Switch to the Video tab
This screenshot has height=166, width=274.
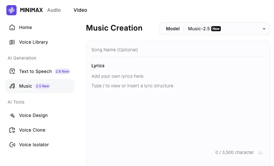(80, 10)
